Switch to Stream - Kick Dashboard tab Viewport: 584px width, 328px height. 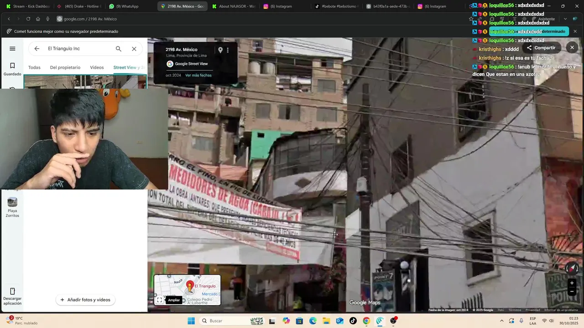pos(28,6)
